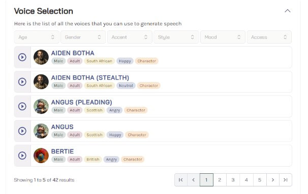Open the Gender filter dropdown
The width and height of the screenshot is (308, 194).
(83, 37)
